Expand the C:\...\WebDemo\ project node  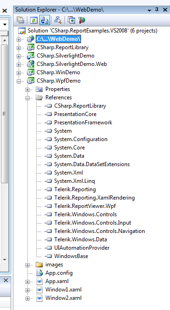[19, 39]
